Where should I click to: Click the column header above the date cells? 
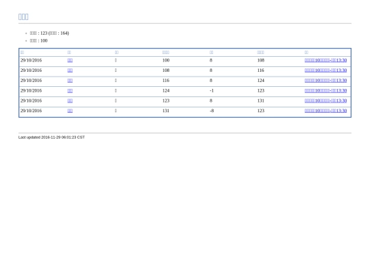[x=22, y=52]
